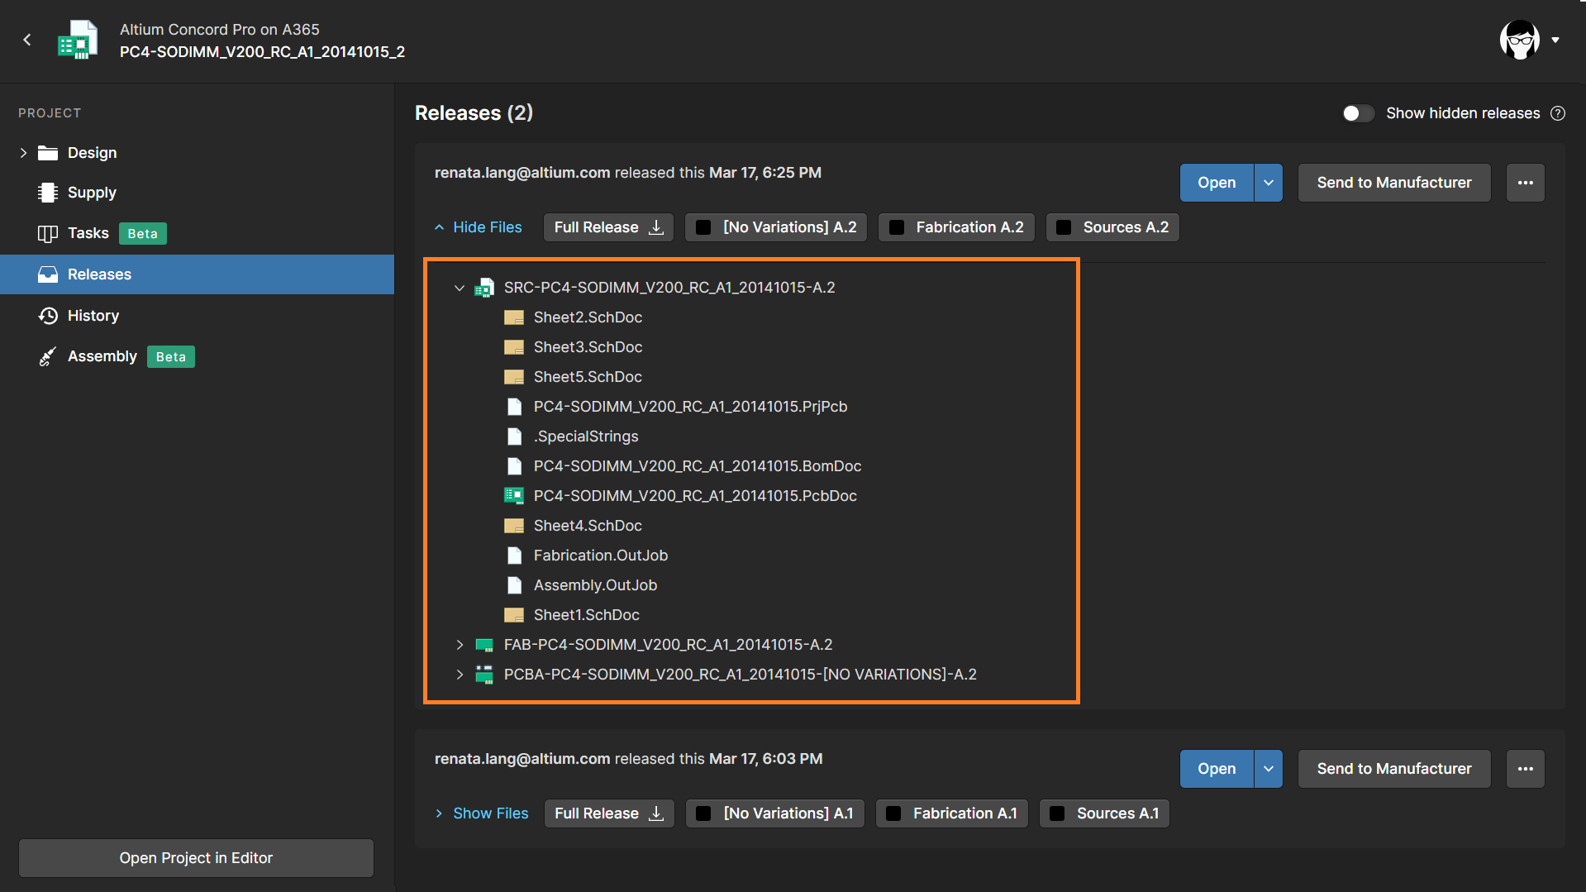This screenshot has height=892, width=1586.
Task: Select the Design folder icon in sidebar
Action: (x=47, y=152)
